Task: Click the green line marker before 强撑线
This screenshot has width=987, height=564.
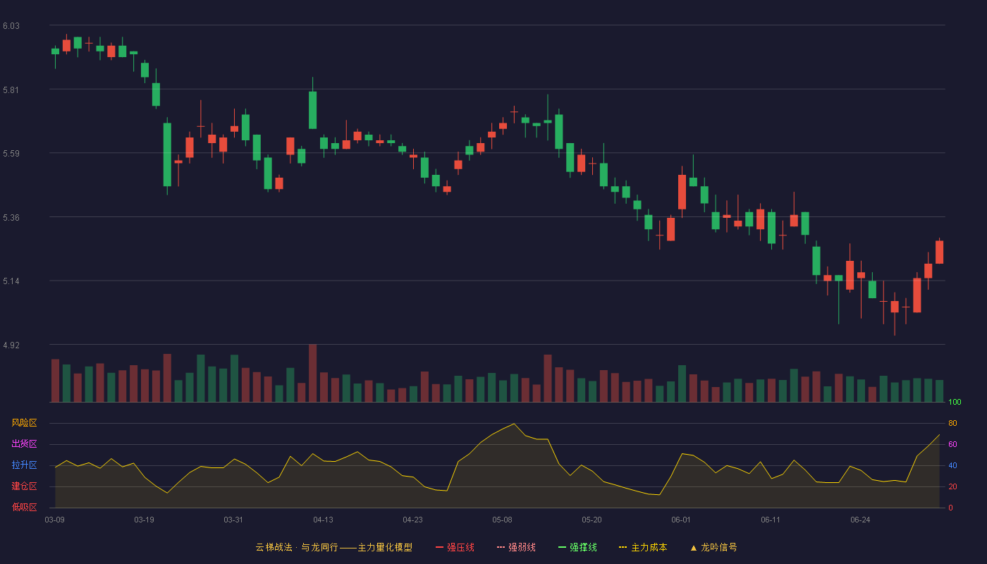Action: [x=562, y=547]
